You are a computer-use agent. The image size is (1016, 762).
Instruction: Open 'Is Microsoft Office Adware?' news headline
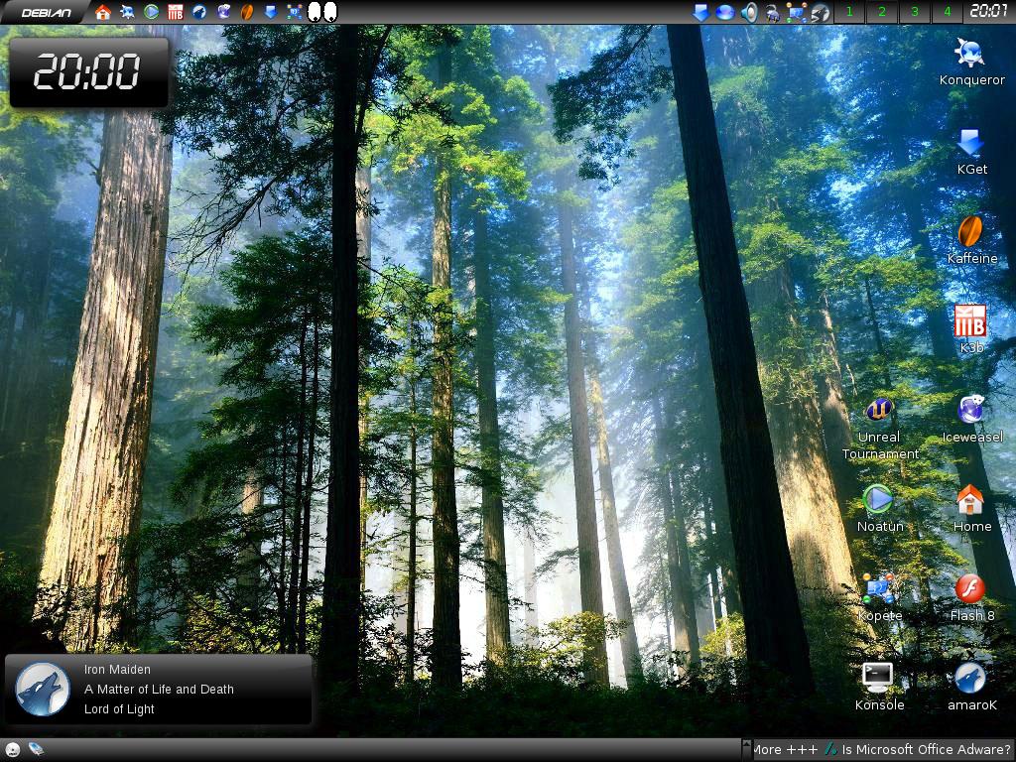coord(926,750)
